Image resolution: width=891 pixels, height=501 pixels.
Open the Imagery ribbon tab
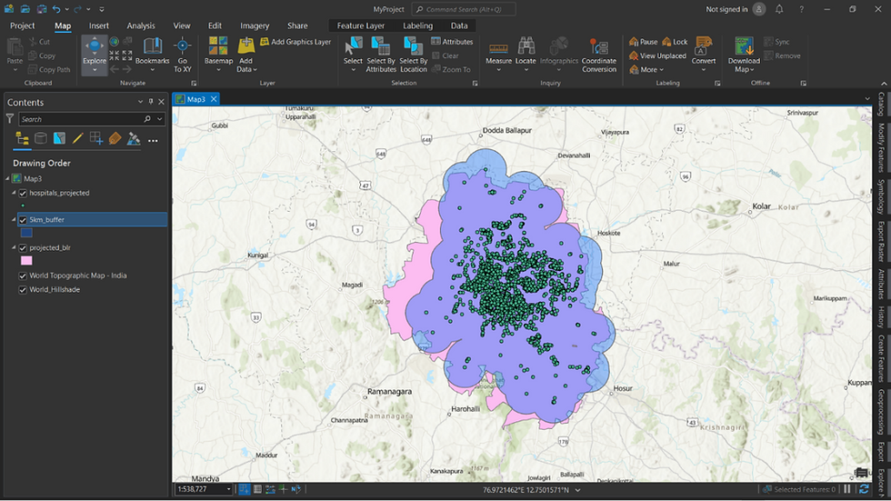[x=255, y=25]
